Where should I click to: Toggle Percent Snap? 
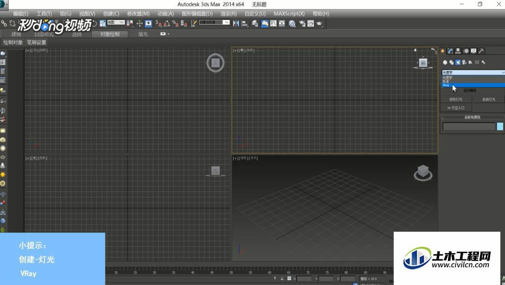(175, 24)
